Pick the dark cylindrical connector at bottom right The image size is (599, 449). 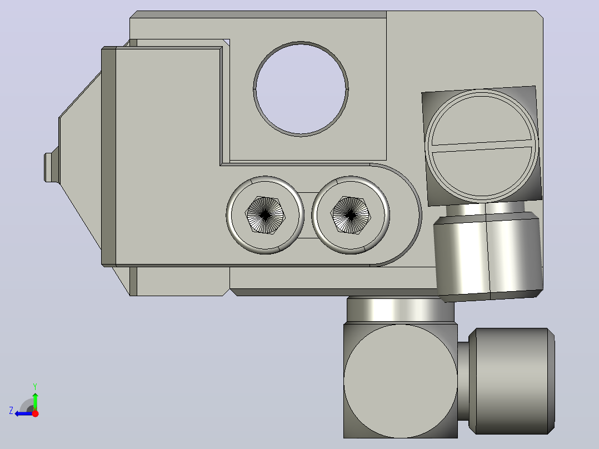(x=512, y=381)
